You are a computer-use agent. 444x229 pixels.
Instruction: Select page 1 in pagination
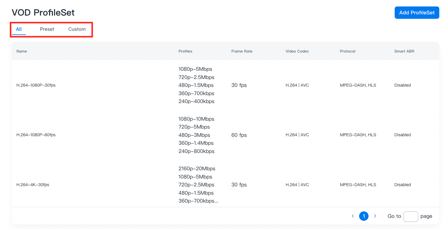point(364,216)
